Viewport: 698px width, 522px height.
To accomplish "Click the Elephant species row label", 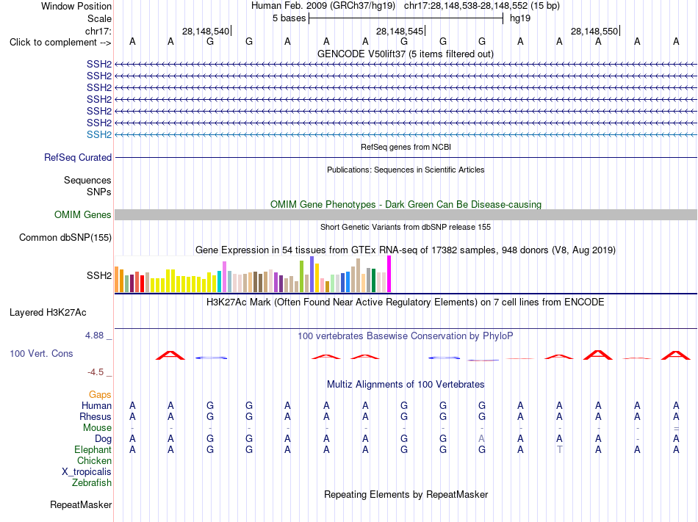I will pos(93,449).
